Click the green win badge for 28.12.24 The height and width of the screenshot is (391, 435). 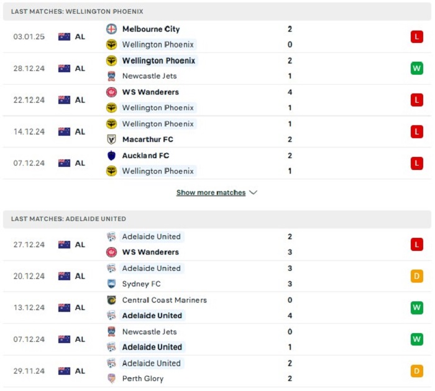tap(417, 68)
